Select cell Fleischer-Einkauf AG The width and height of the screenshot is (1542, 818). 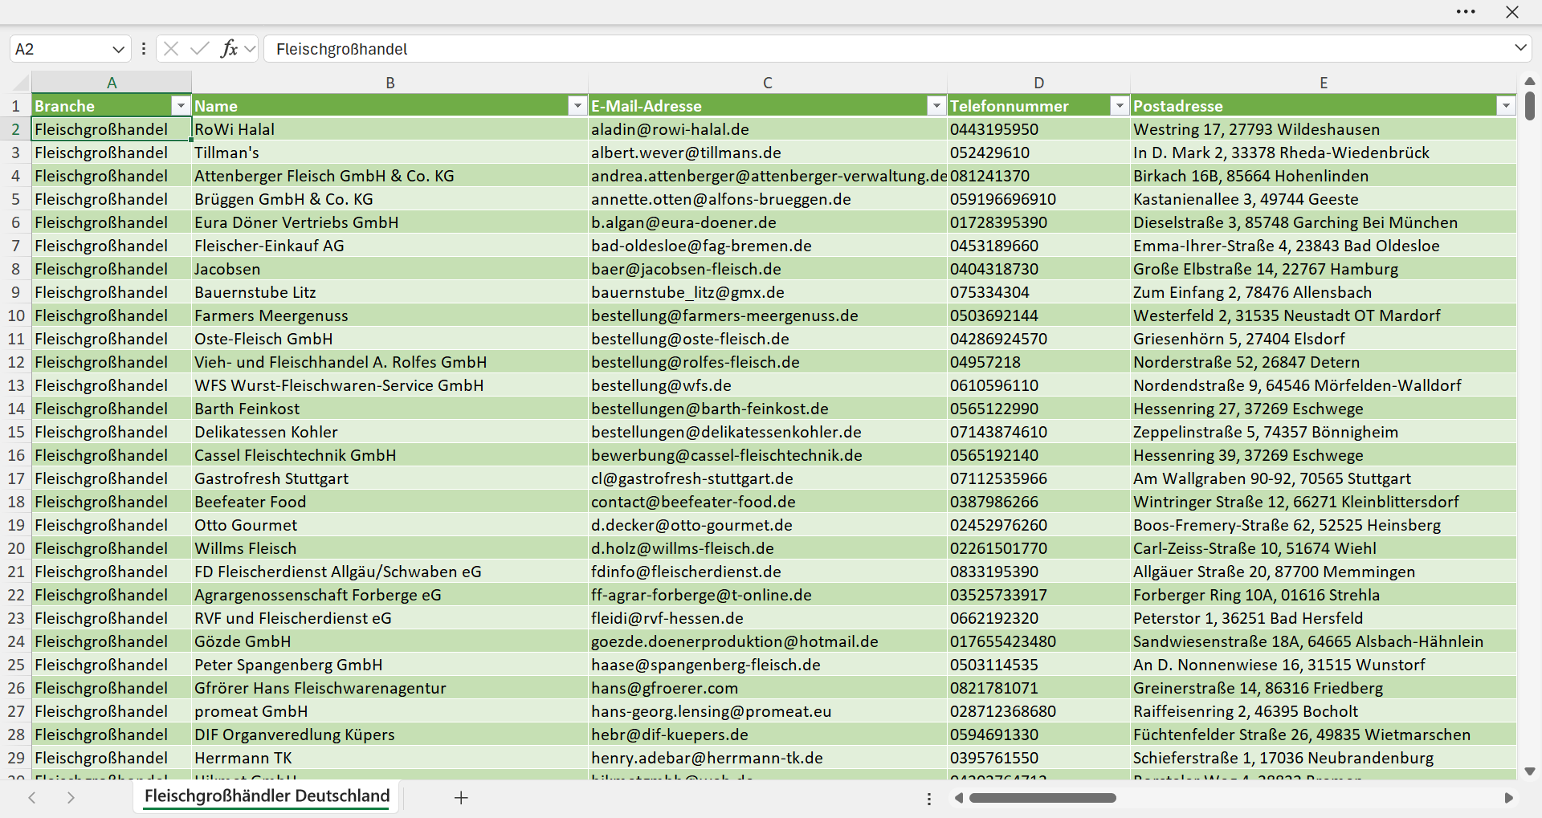pos(390,246)
